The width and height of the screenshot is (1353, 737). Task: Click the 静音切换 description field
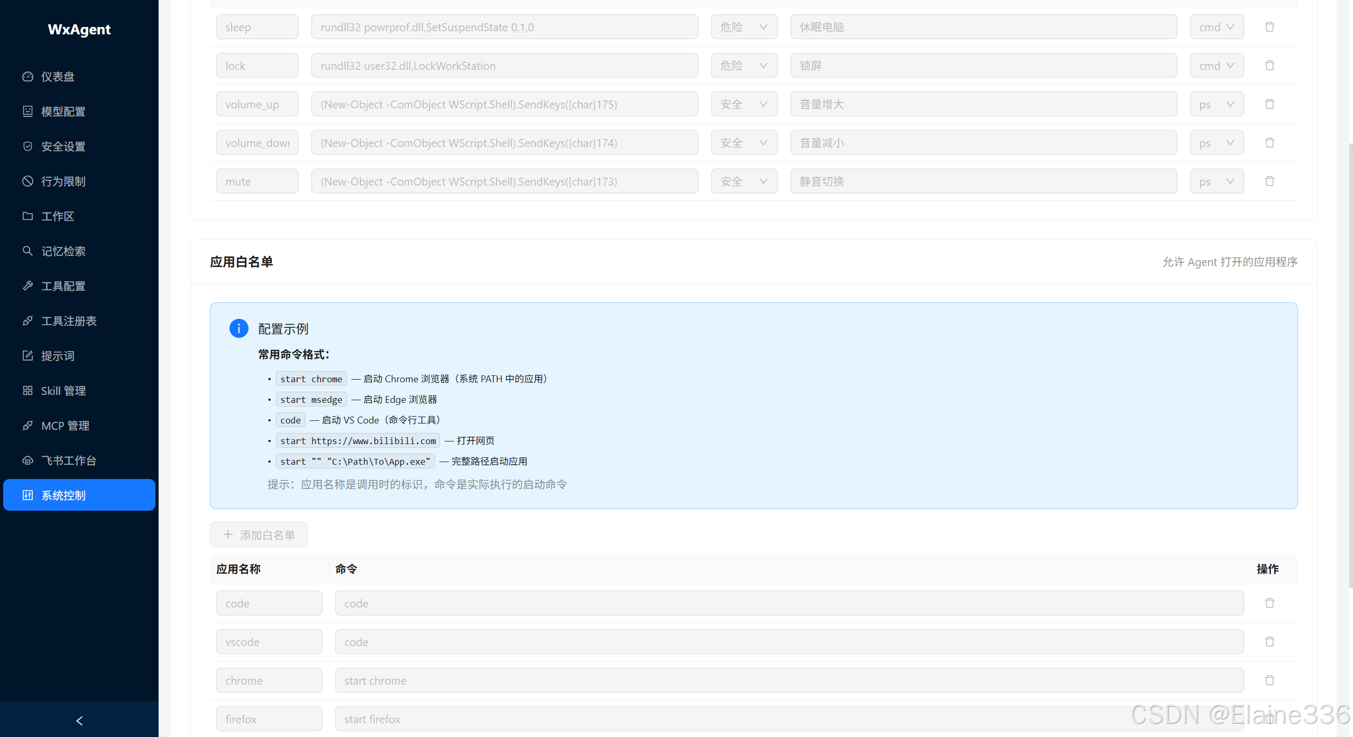click(983, 181)
